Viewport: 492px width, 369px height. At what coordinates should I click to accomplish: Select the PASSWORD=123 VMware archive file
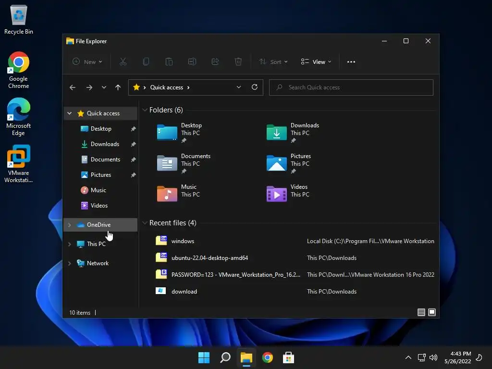295,274
